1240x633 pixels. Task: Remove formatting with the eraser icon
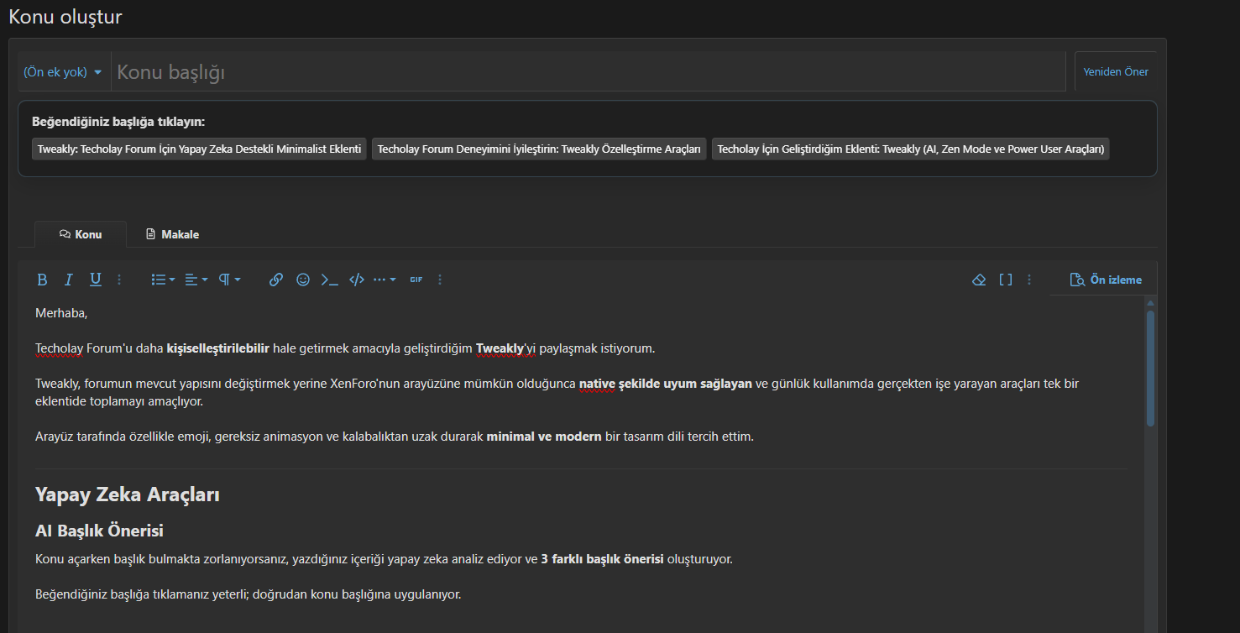pos(978,280)
